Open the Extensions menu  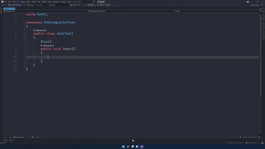[x=56, y=2]
